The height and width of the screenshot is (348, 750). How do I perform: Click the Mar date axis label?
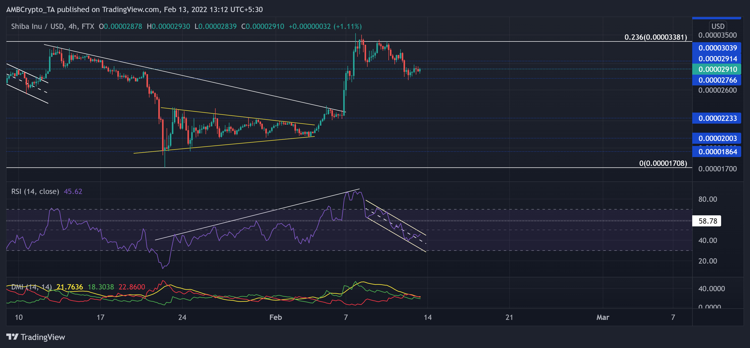(x=603, y=317)
